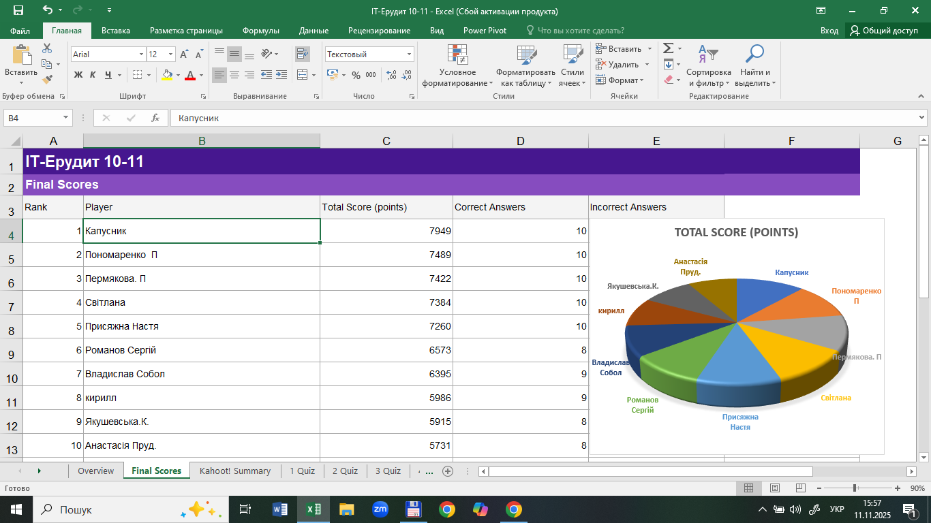931x523 pixels.
Task: Click the zoom slider in status bar
Action: (x=855, y=488)
